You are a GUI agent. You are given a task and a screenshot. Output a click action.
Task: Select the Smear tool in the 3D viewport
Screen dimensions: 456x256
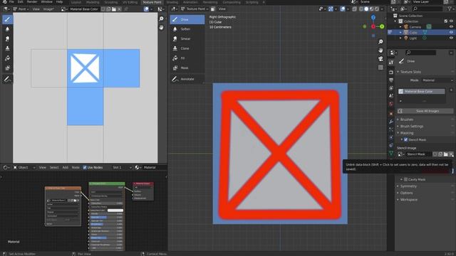tap(187, 38)
